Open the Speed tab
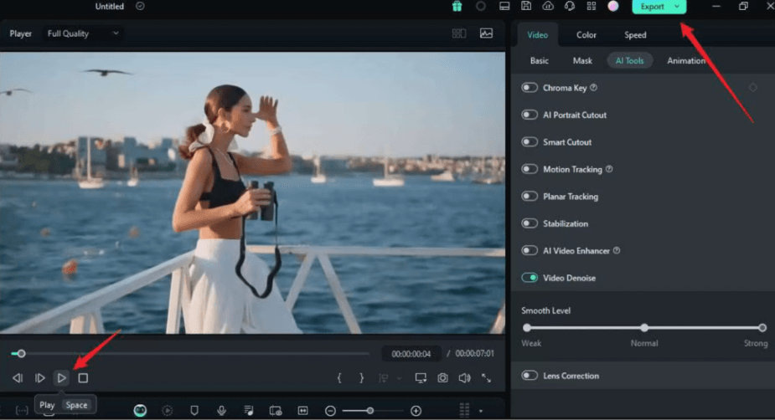Image resolution: width=775 pixels, height=420 pixels. pyautogui.click(x=635, y=35)
